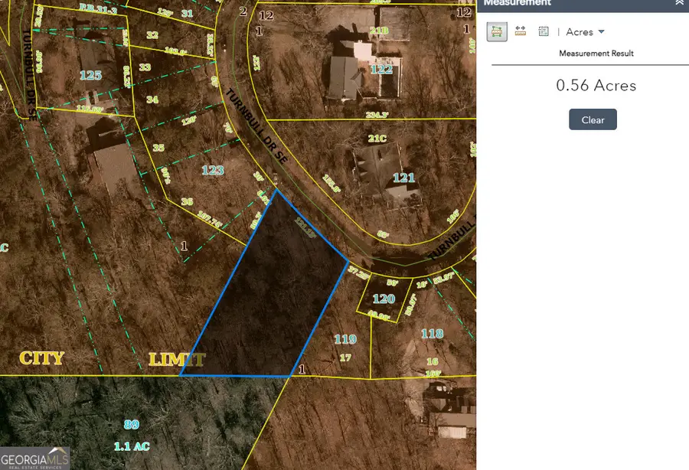689x470 pixels.
Task: Click the Measurement Result heading
Action: coord(596,53)
